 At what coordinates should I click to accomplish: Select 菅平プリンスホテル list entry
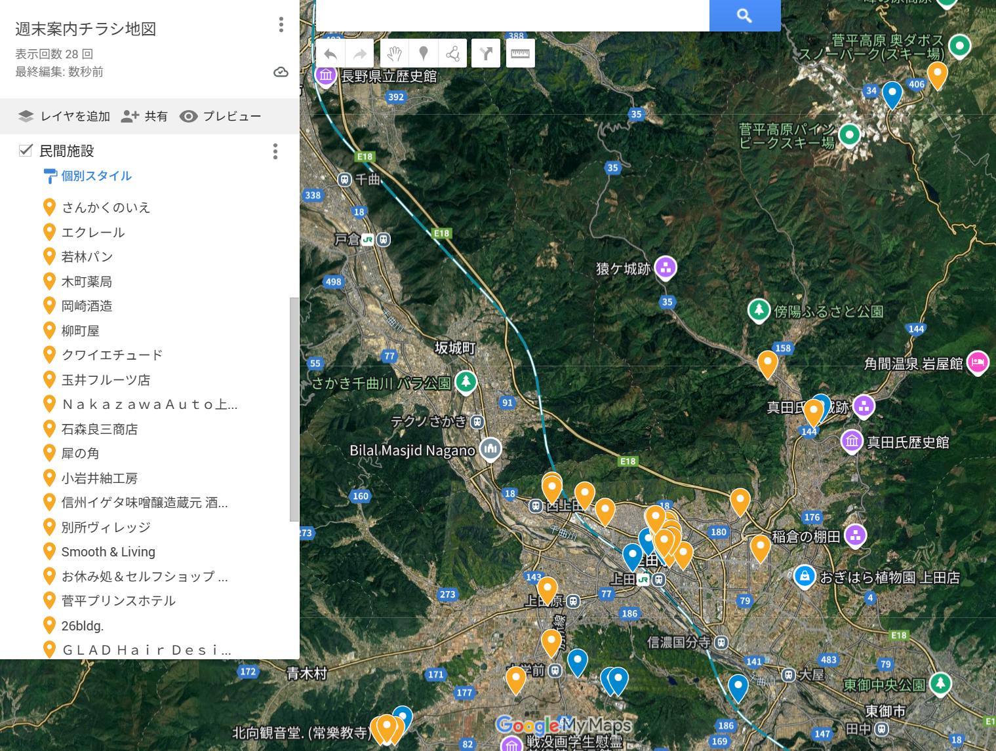(x=118, y=601)
